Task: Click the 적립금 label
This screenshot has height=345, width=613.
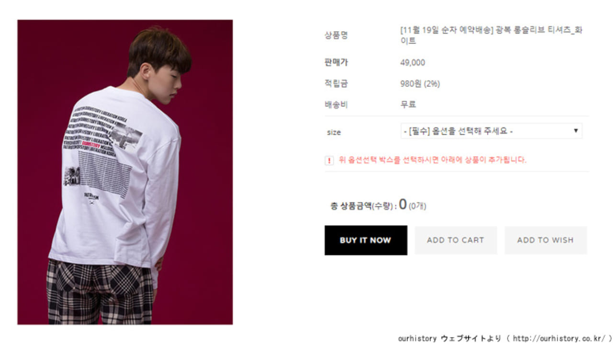Action: pos(336,84)
